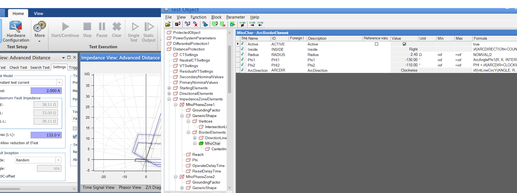Screen dimensions: 517x193
Task: Open Hardware Configuration
Action: tap(16, 31)
